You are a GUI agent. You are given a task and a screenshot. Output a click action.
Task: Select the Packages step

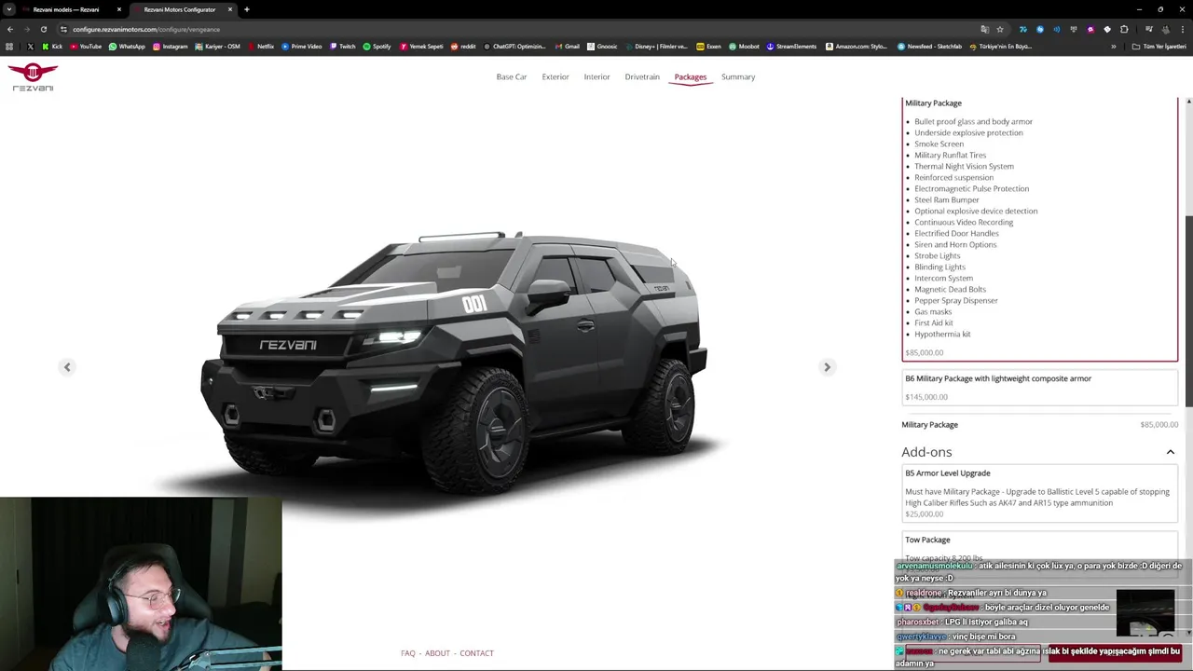point(691,77)
